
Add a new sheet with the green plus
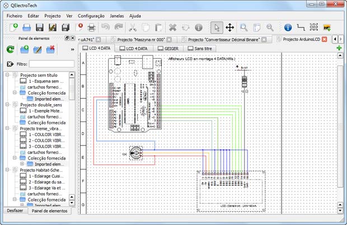coord(339,48)
